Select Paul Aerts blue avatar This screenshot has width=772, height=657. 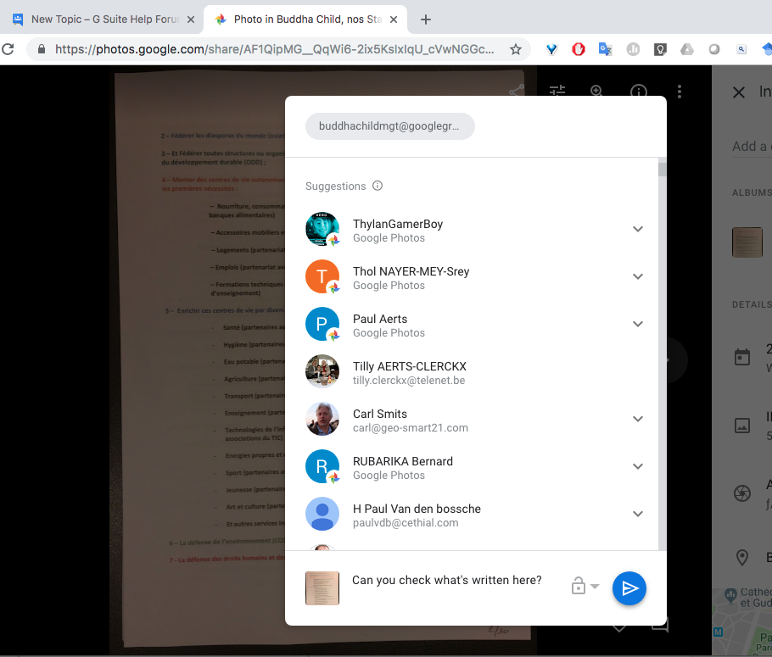click(322, 324)
